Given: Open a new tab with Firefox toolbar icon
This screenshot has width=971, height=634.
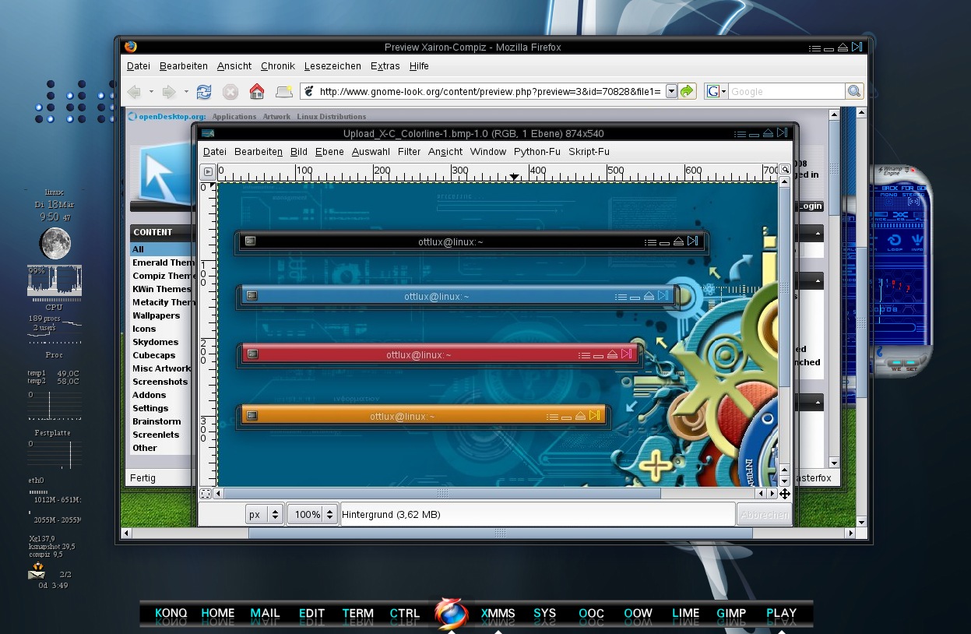Looking at the screenshot, I should [284, 92].
